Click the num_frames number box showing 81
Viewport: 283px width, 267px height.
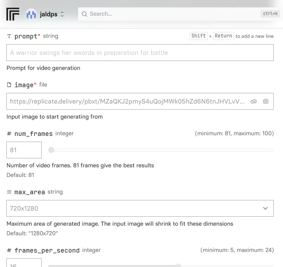pyautogui.click(x=24, y=150)
